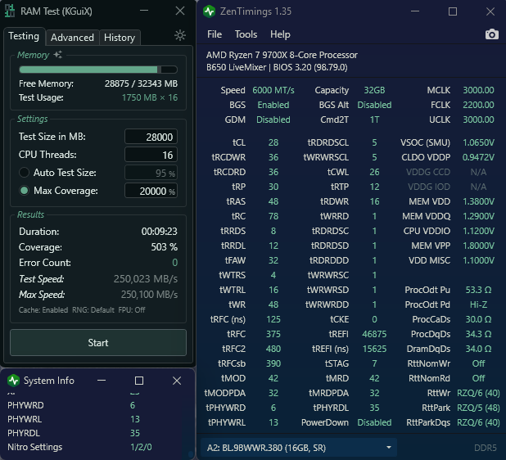The height and width of the screenshot is (460, 506).
Task: Click the MEM VPP value 1.8000V
Action: click(478, 246)
